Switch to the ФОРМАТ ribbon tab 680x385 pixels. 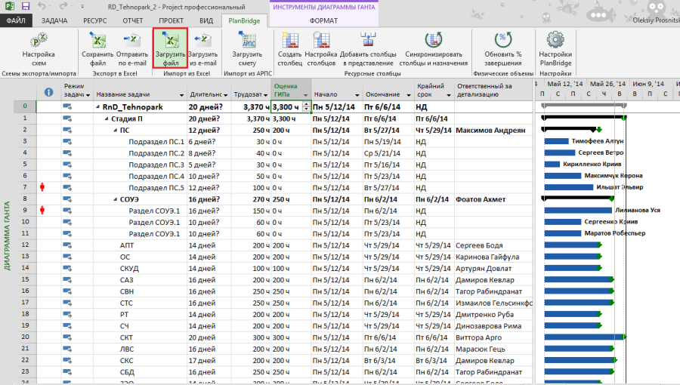pos(323,20)
